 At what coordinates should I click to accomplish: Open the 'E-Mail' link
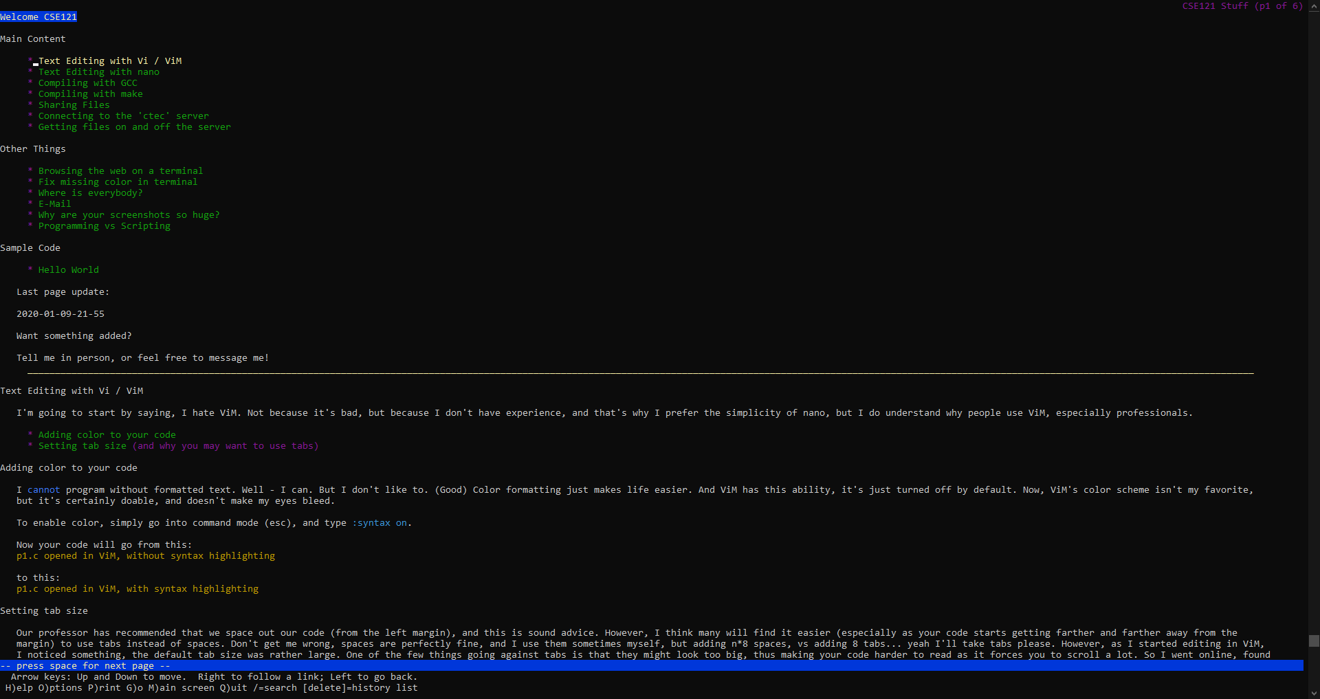point(55,204)
